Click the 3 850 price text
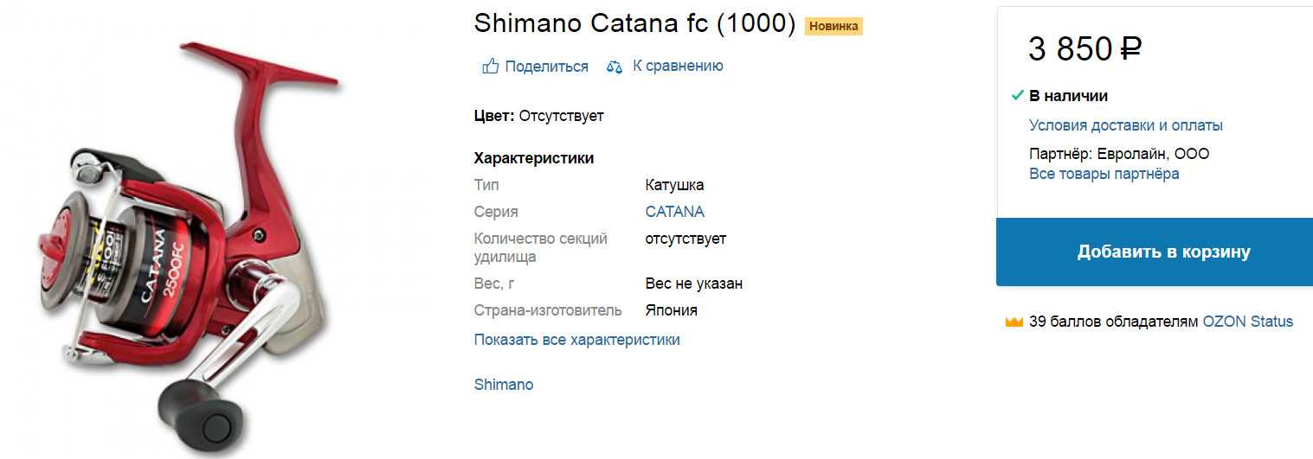The image size is (1313, 459). 1071,49
